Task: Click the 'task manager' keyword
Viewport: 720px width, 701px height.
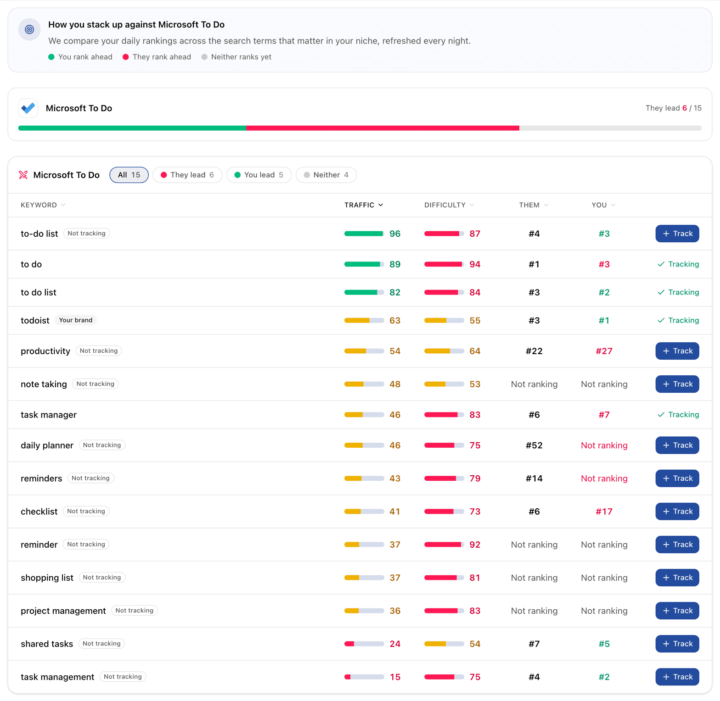Action: [49, 415]
